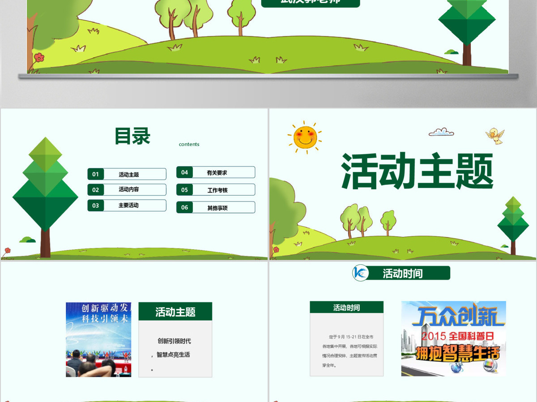Click the geometric green tree on contents slide
This screenshot has height=402, width=537.
(x=45, y=197)
